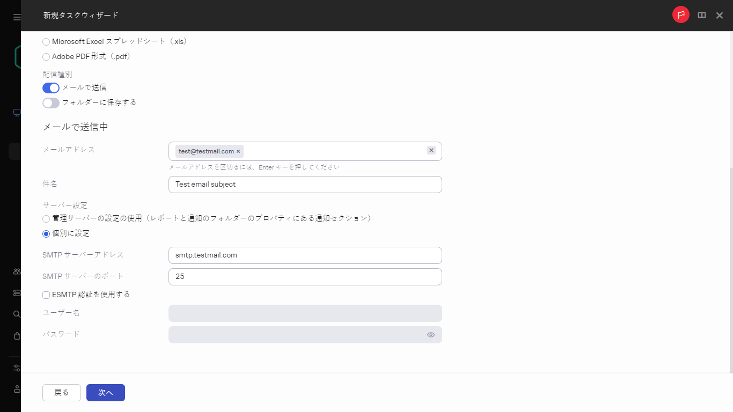
Task: Disable the メールで送信 toggle
Action: pos(50,87)
